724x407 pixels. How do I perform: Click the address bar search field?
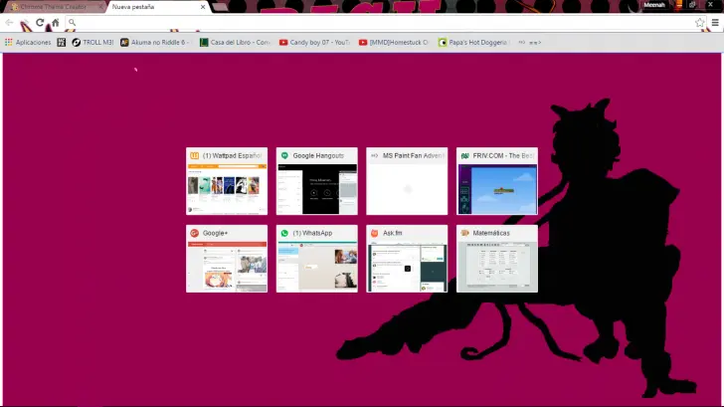[378, 22]
